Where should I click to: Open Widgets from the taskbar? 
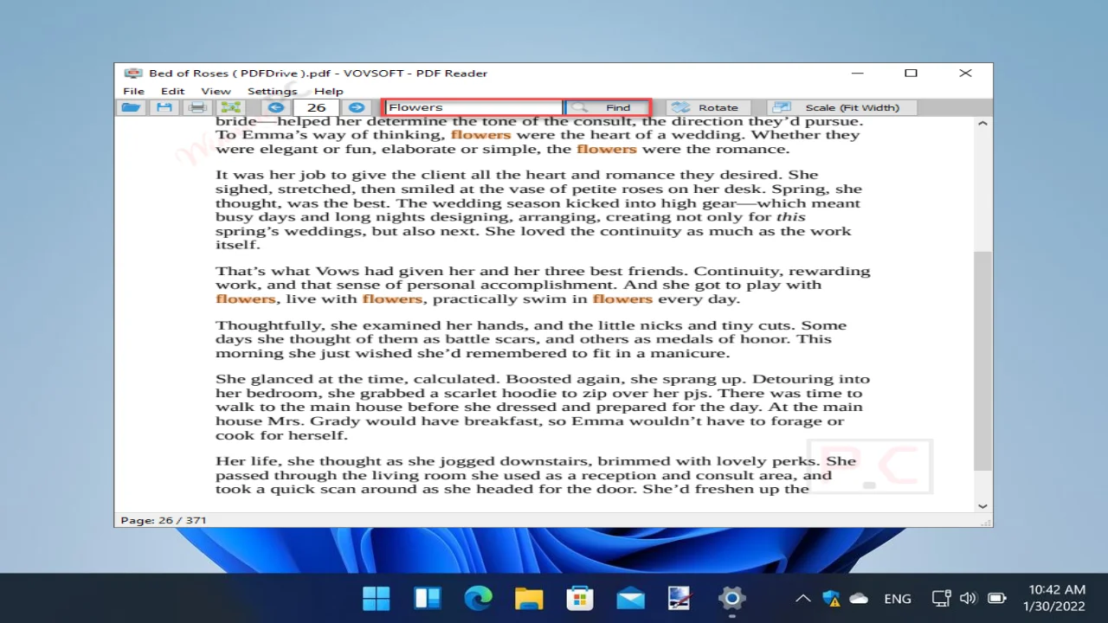428,598
